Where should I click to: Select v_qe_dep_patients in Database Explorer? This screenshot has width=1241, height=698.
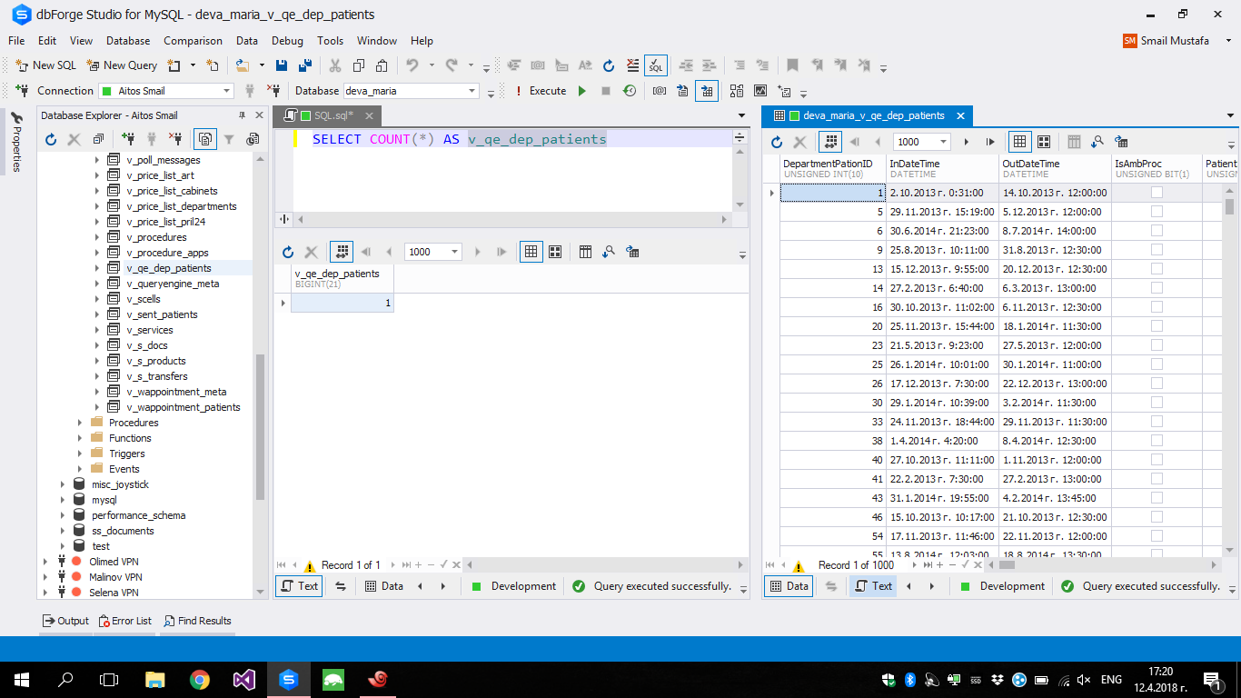tap(169, 268)
